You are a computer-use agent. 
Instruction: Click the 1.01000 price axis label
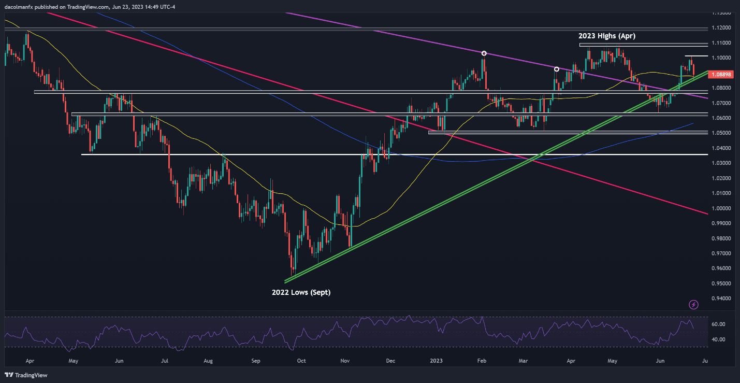point(720,193)
